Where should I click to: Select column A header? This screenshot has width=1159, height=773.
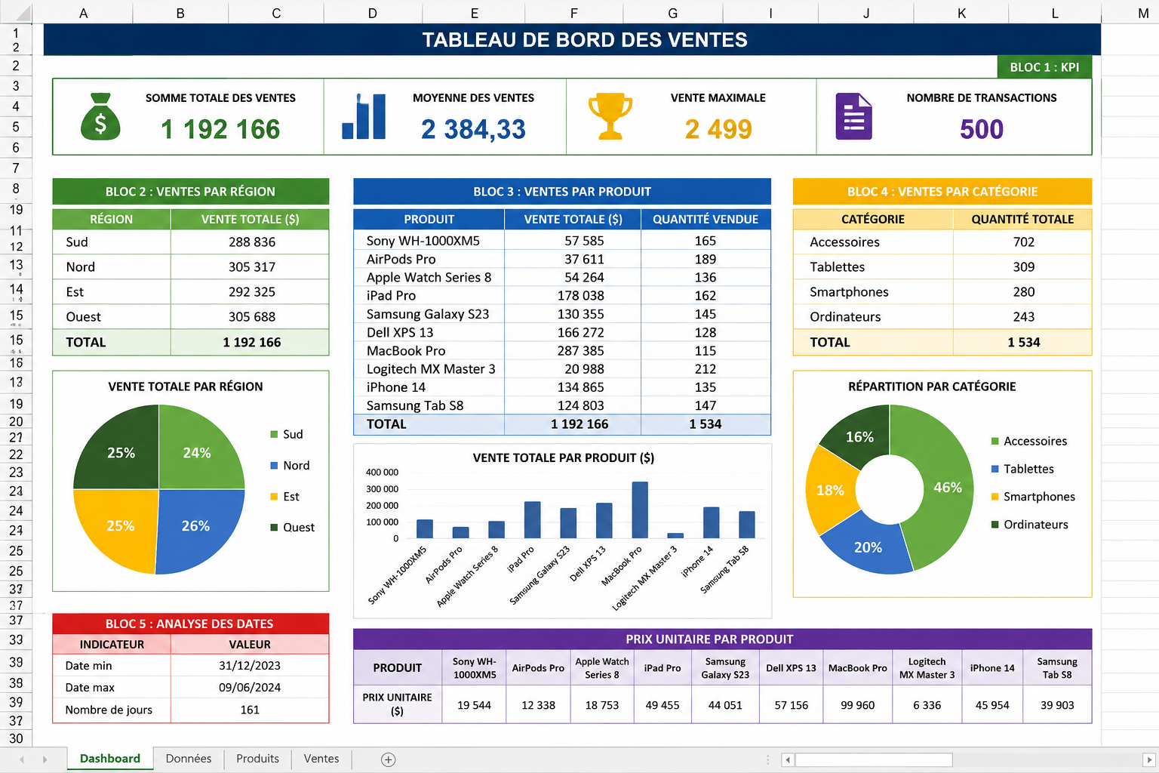click(x=83, y=13)
